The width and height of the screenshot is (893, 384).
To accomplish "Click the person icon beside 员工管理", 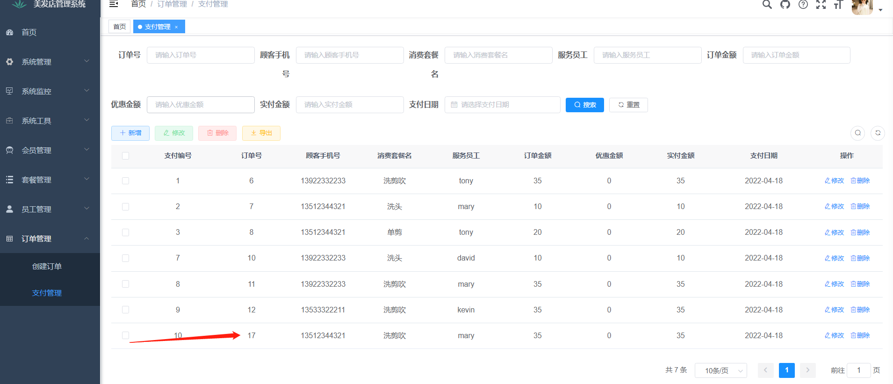I will tap(9, 209).
